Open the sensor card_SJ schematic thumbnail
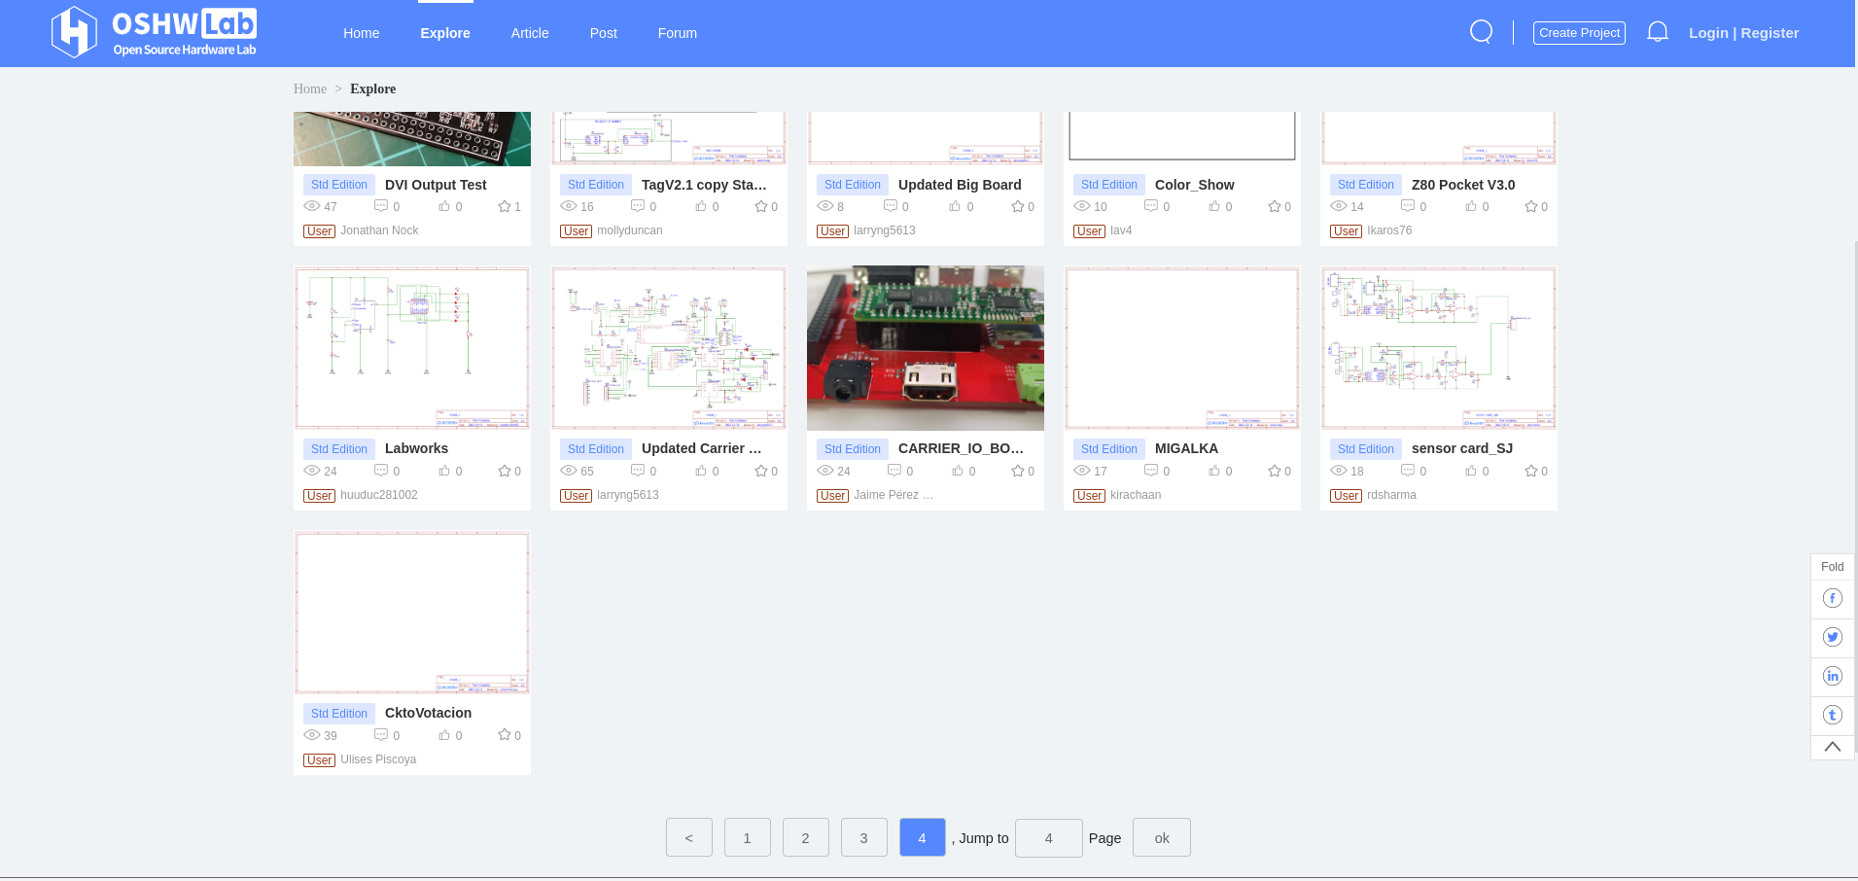 pos(1439,348)
